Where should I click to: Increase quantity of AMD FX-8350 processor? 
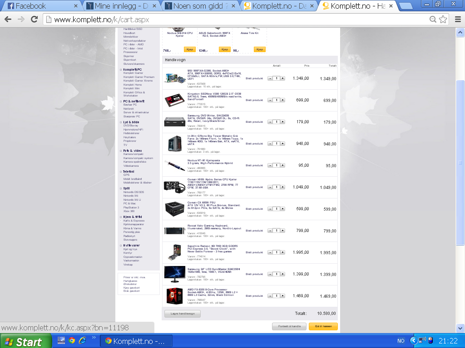(282, 296)
